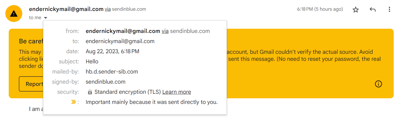Viewport: 401px width, 127px height.
Task: Click recipient email in the 'to' row
Action: (120, 41)
